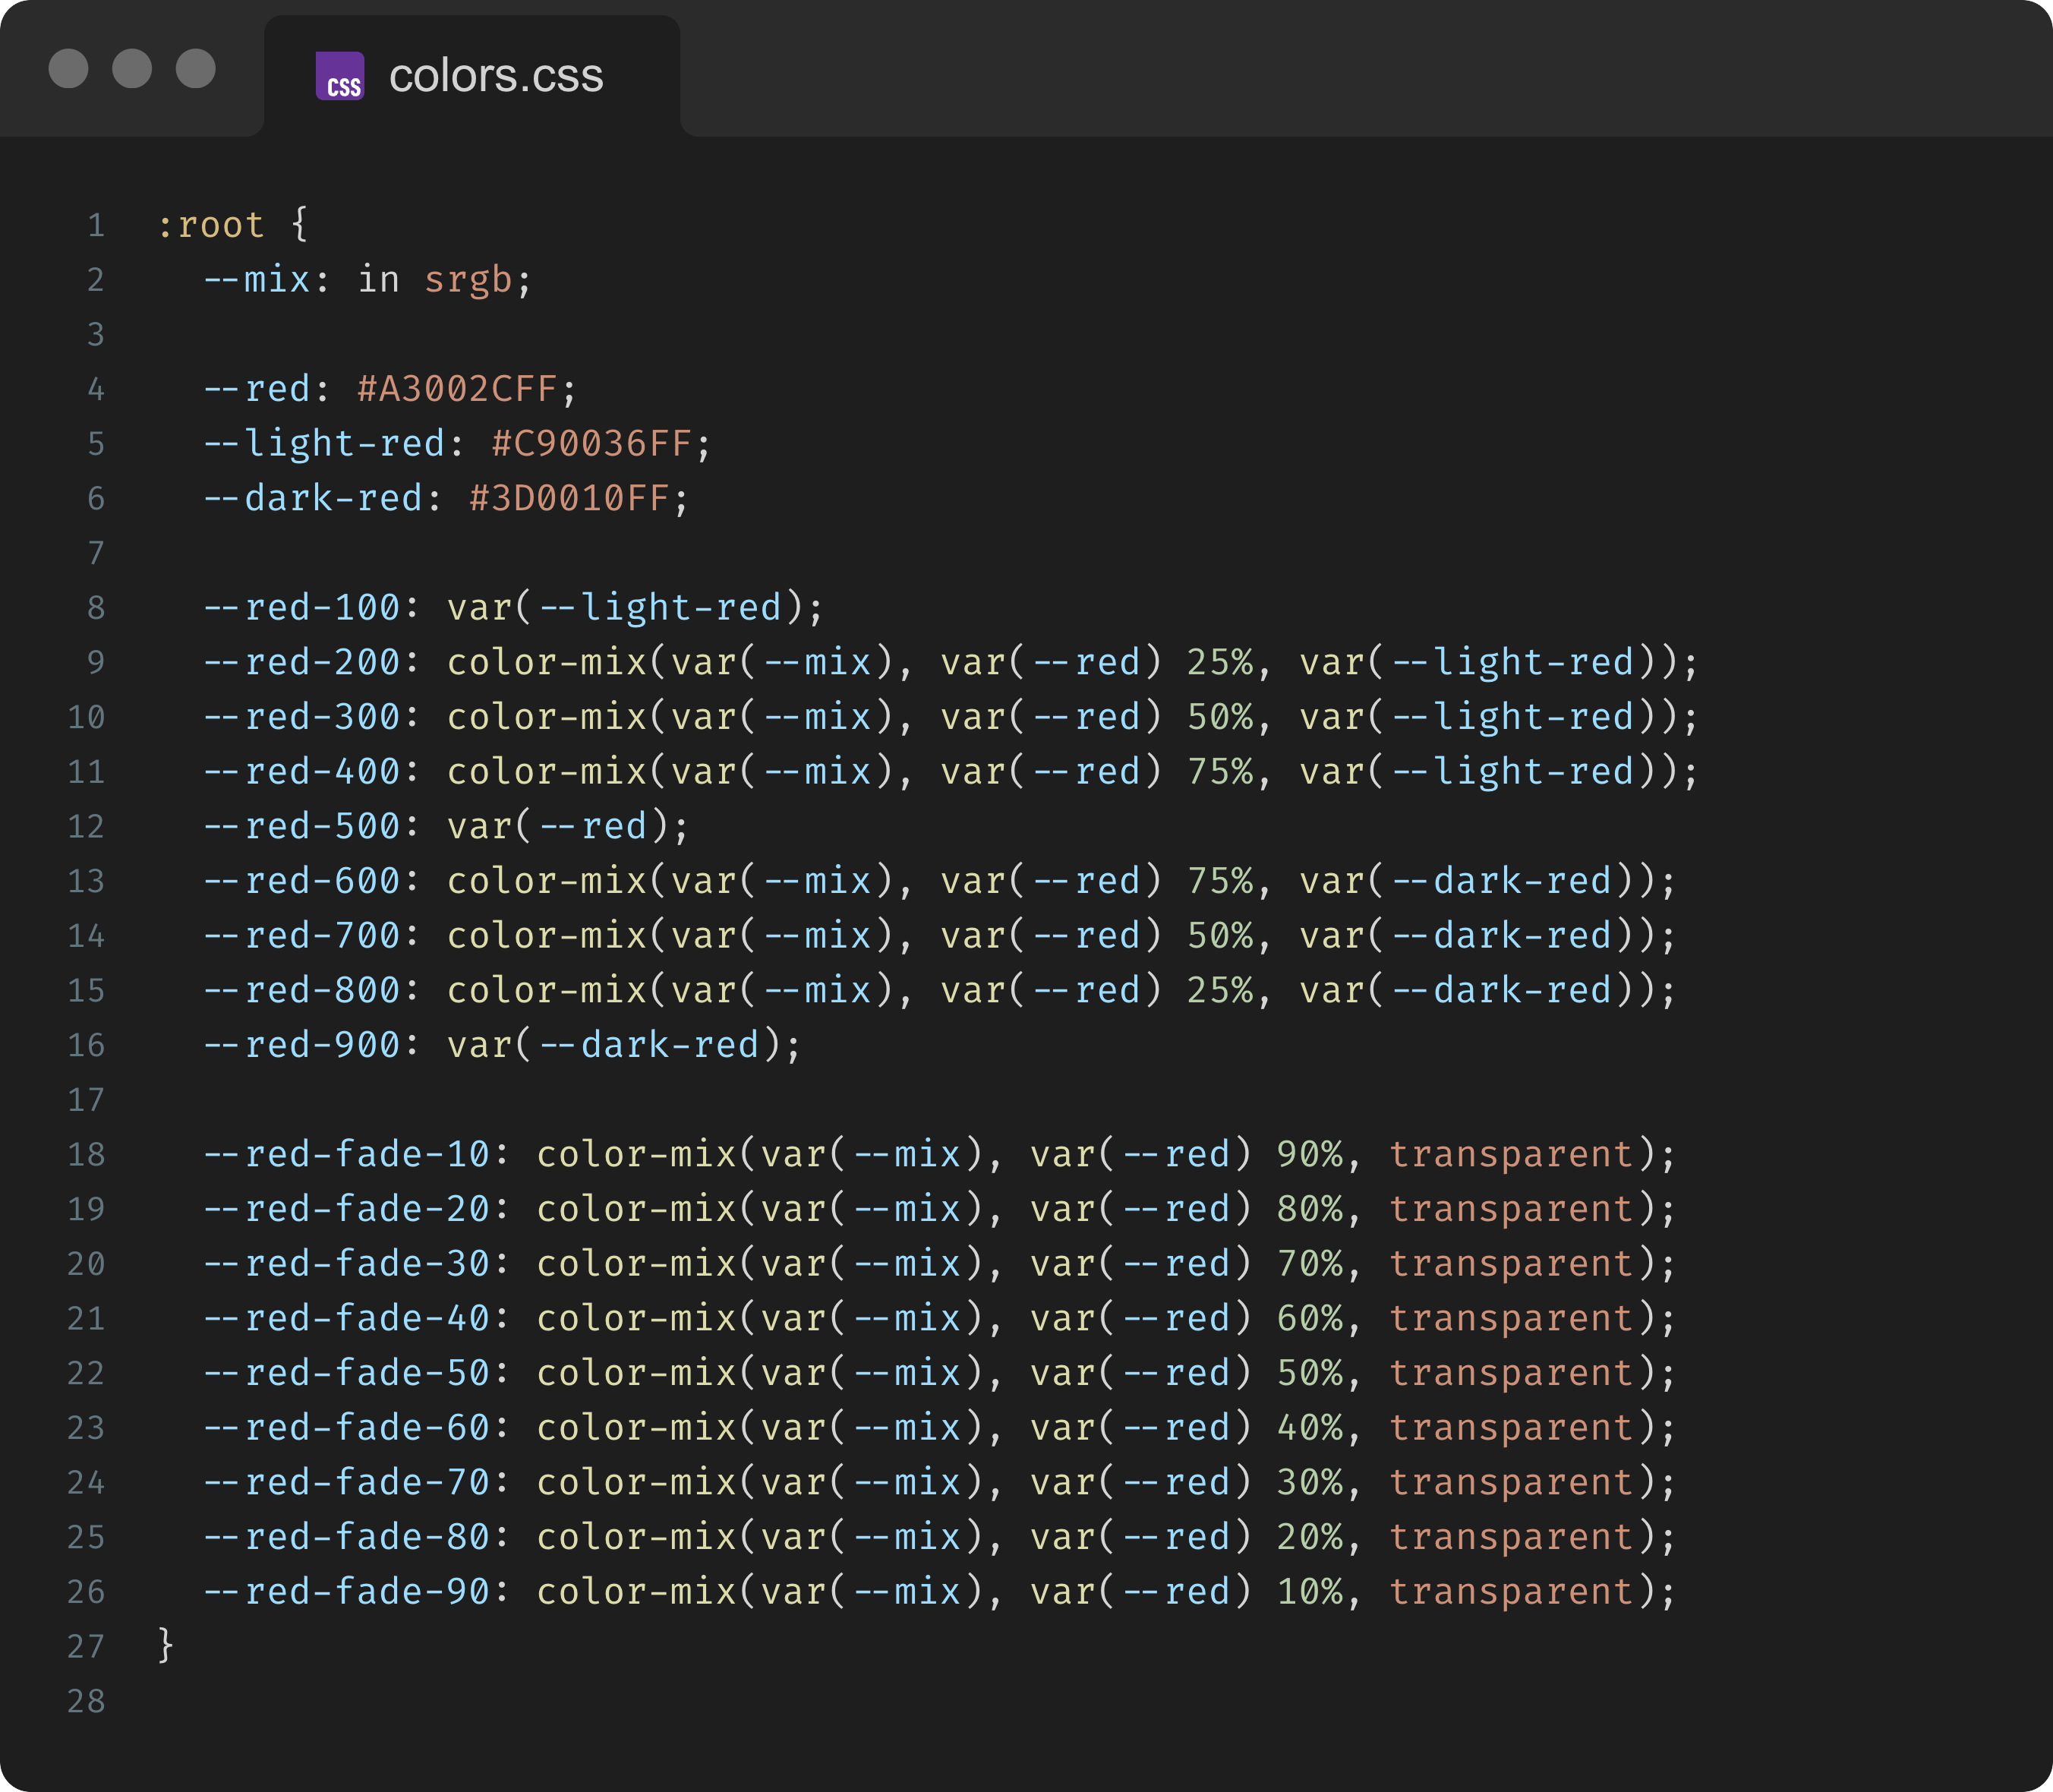Click color-mix function on red-200 line
Image resolution: width=2053 pixels, height=1792 pixels.
(x=547, y=662)
